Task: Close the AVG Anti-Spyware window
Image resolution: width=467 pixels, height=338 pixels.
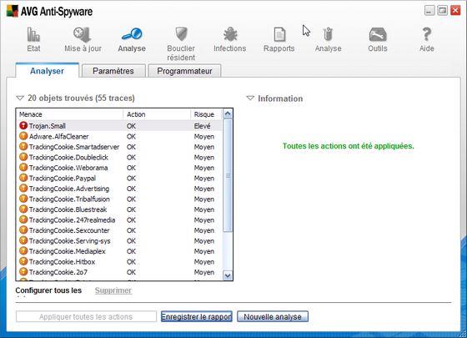Action: tap(455, 11)
